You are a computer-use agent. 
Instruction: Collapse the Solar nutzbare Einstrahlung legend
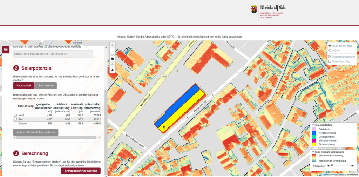coord(313,152)
